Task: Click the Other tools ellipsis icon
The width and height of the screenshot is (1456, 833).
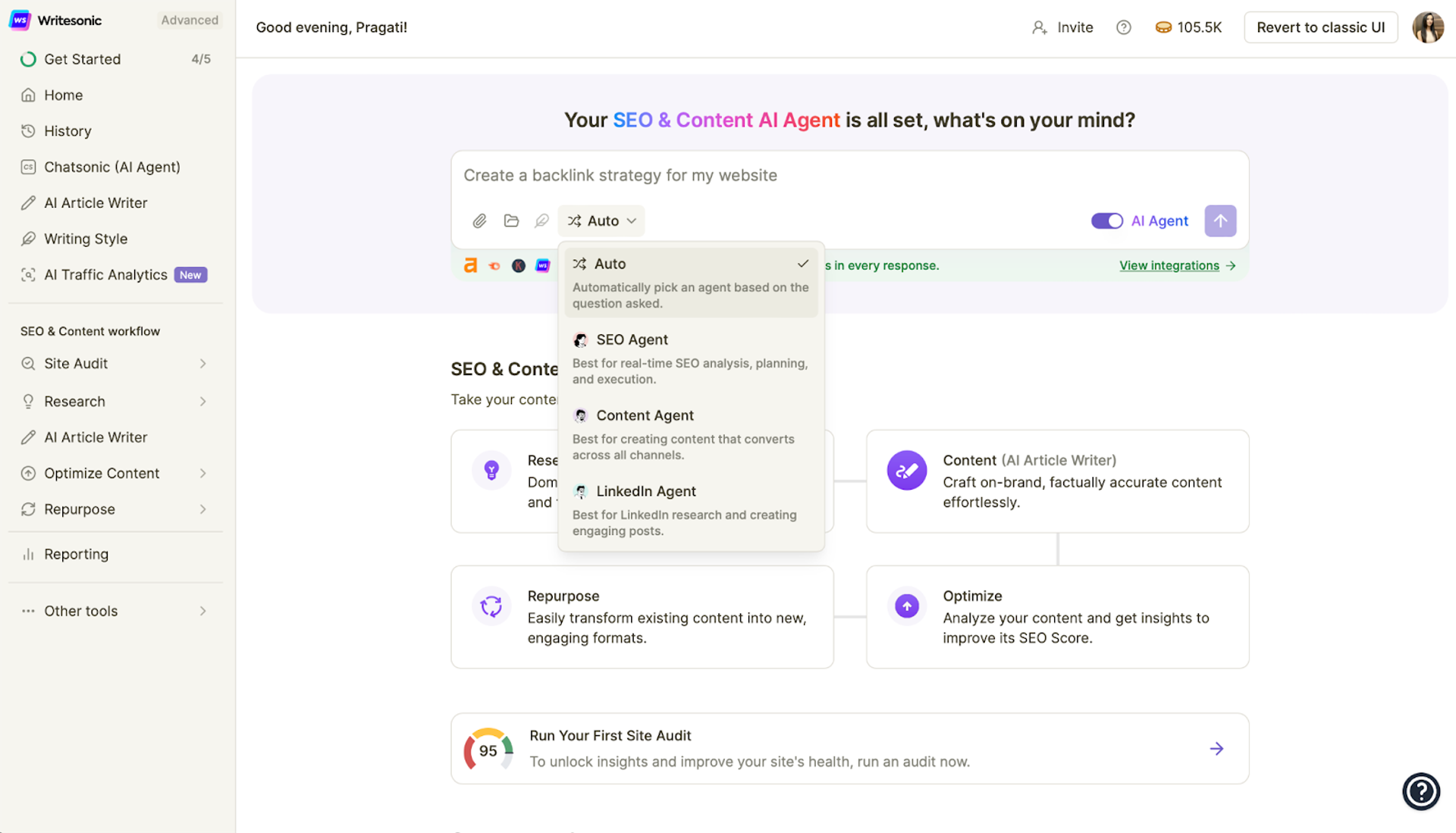Action: (x=28, y=611)
